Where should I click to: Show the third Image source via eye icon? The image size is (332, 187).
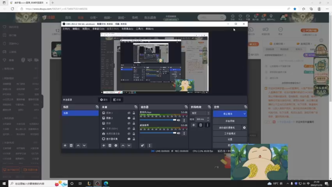(129, 123)
